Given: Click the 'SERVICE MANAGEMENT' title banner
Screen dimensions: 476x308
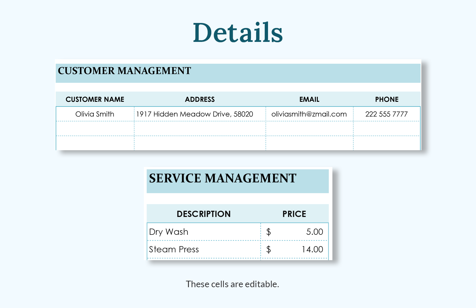Looking at the screenshot, I should (x=238, y=181).
